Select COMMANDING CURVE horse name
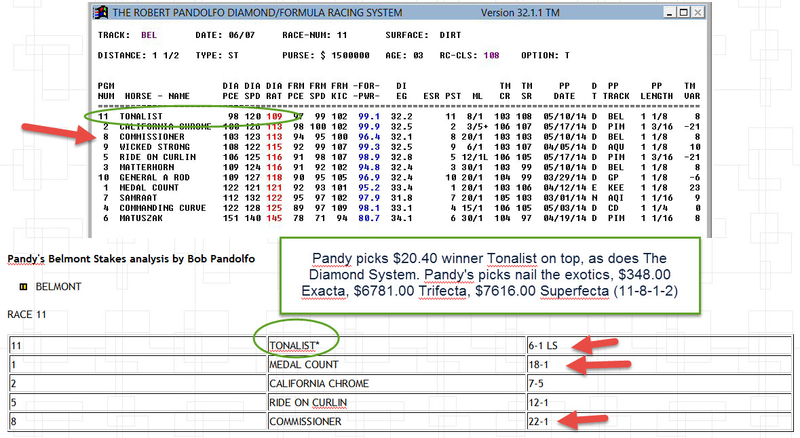The height and width of the screenshot is (438, 800). 163,208
